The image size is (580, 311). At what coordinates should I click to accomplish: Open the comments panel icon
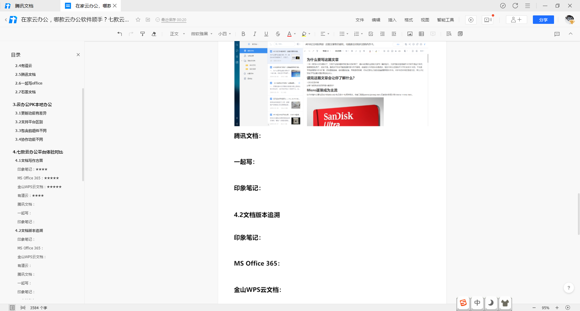557,34
